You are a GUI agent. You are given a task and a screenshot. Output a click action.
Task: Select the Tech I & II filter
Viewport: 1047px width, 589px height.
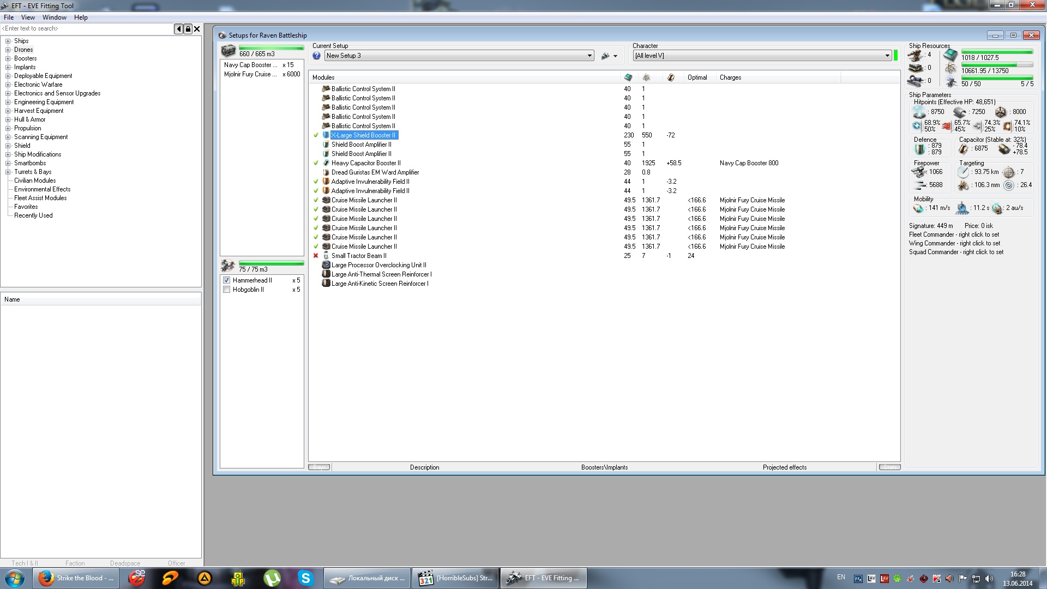pyautogui.click(x=25, y=563)
